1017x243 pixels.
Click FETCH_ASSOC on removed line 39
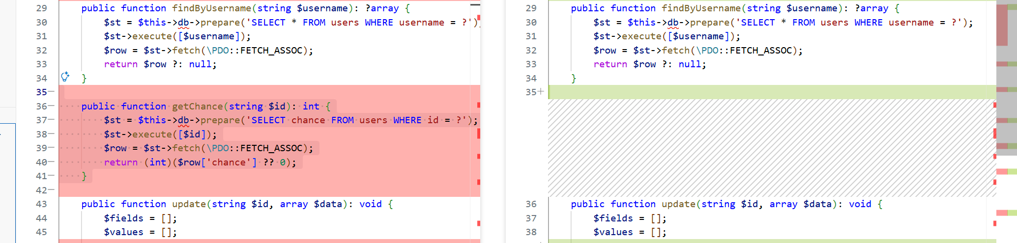(x=271, y=148)
